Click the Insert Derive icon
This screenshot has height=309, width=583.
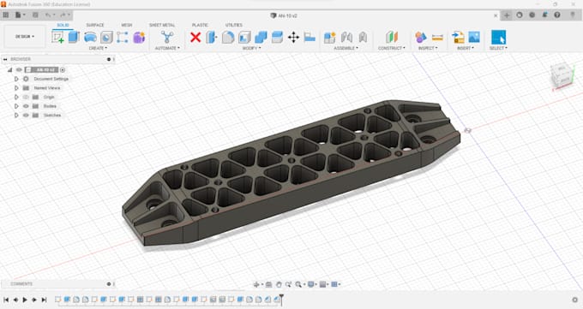(458, 37)
